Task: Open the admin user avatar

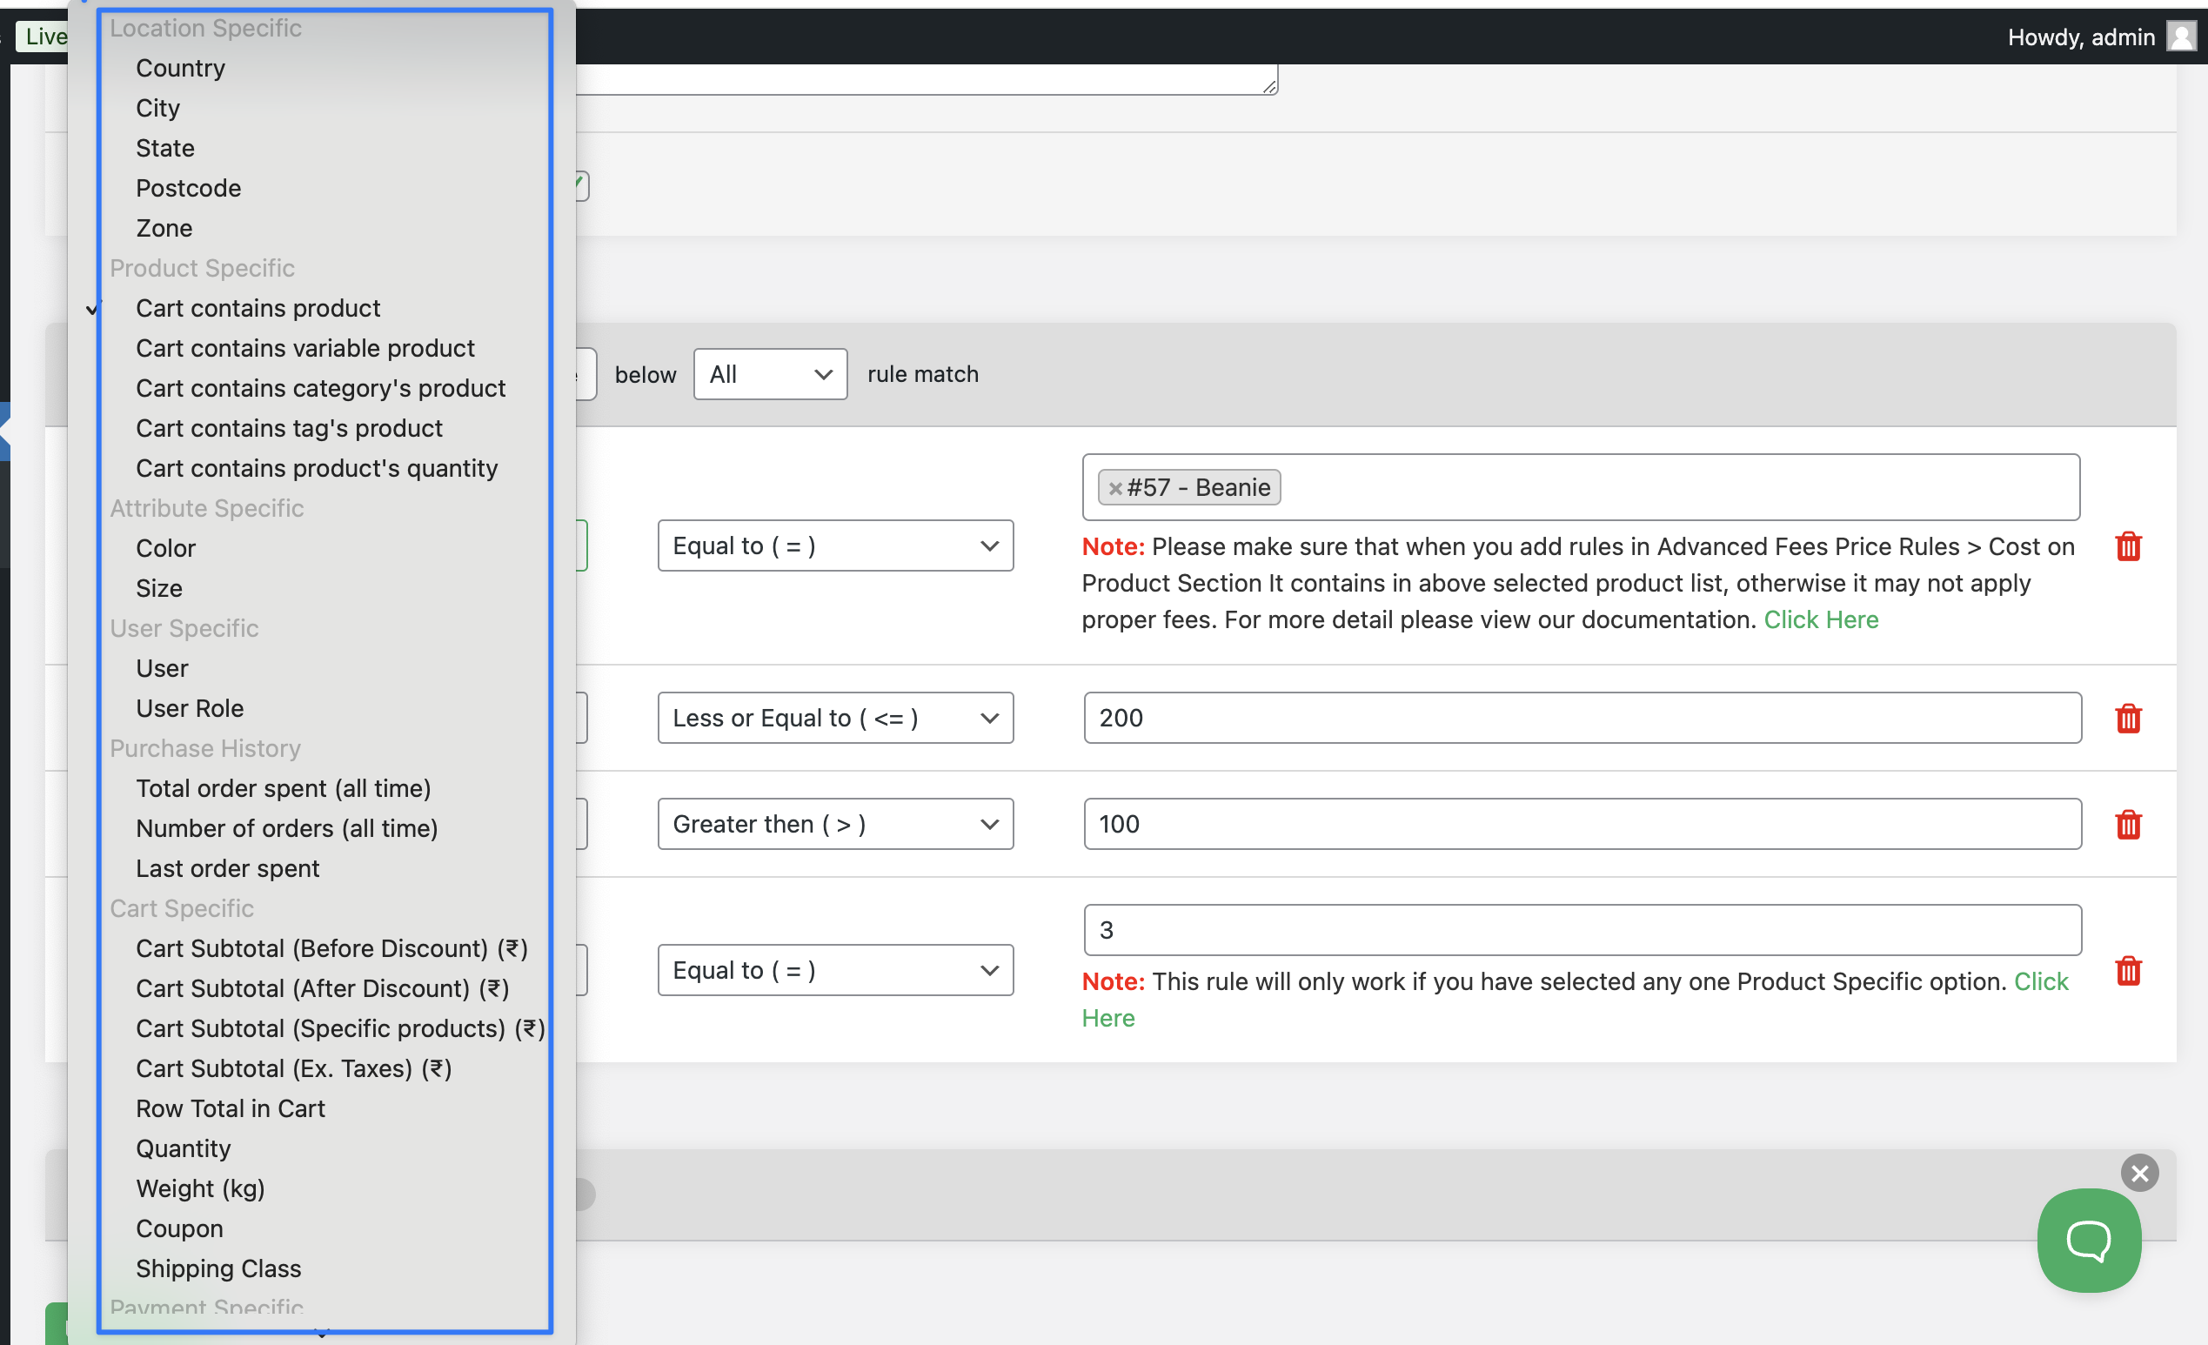Action: (2180, 37)
